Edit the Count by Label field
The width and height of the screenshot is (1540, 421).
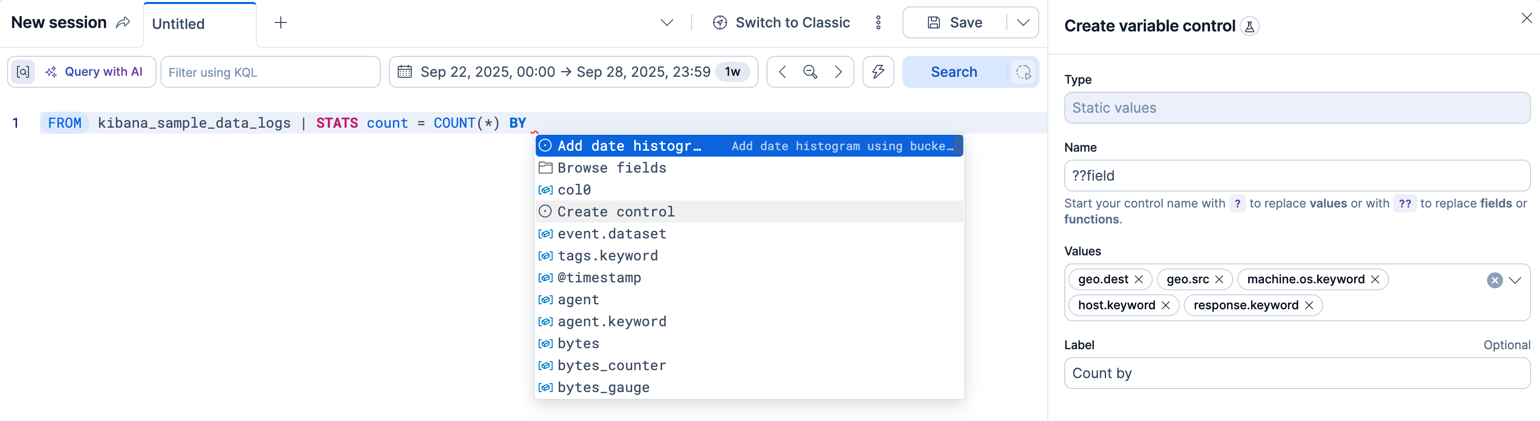tap(1297, 373)
